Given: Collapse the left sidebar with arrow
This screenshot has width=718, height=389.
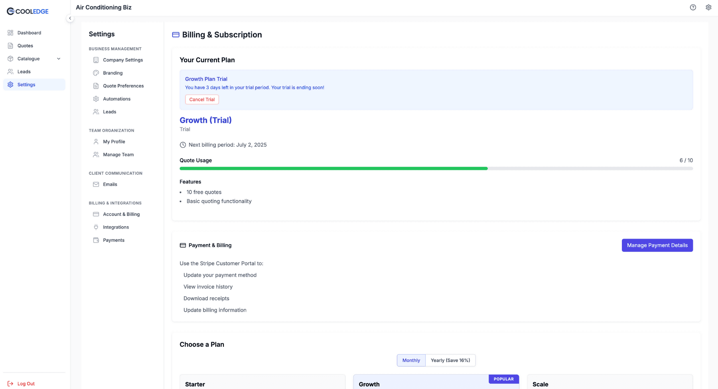Looking at the screenshot, I should (x=70, y=18).
